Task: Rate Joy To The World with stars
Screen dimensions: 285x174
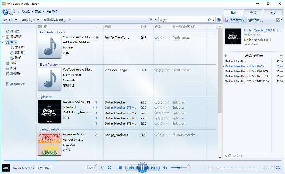Action: (162, 38)
